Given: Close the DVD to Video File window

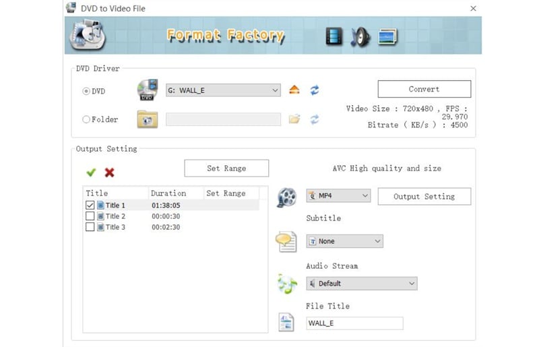Looking at the screenshot, I should coord(474,8).
